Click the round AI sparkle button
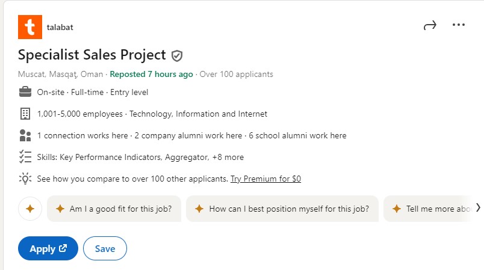Screen dimensions: 484x270 click(30, 209)
